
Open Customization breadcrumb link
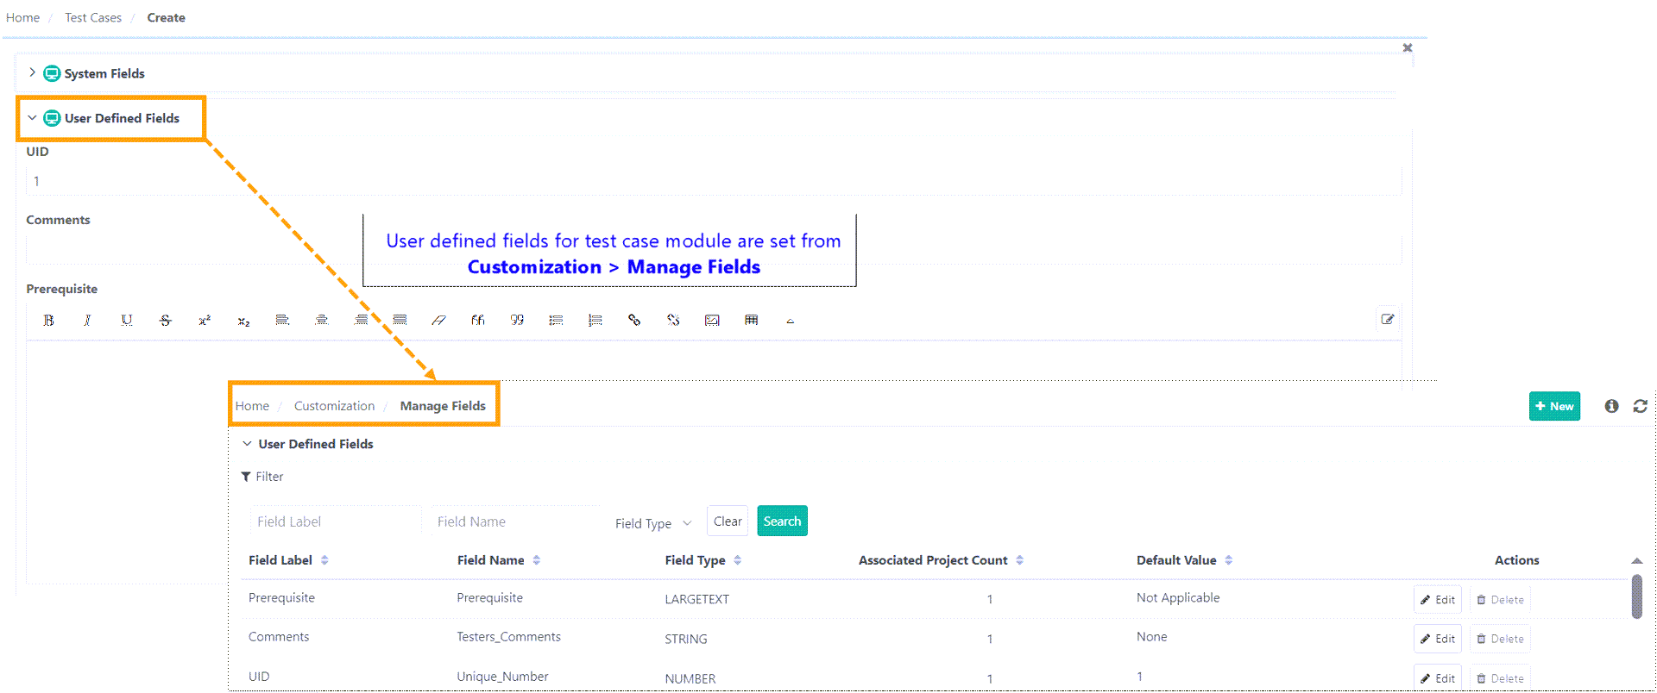(334, 405)
